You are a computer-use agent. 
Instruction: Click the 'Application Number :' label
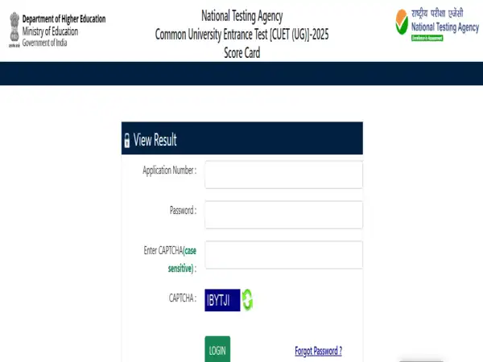click(x=169, y=171)
